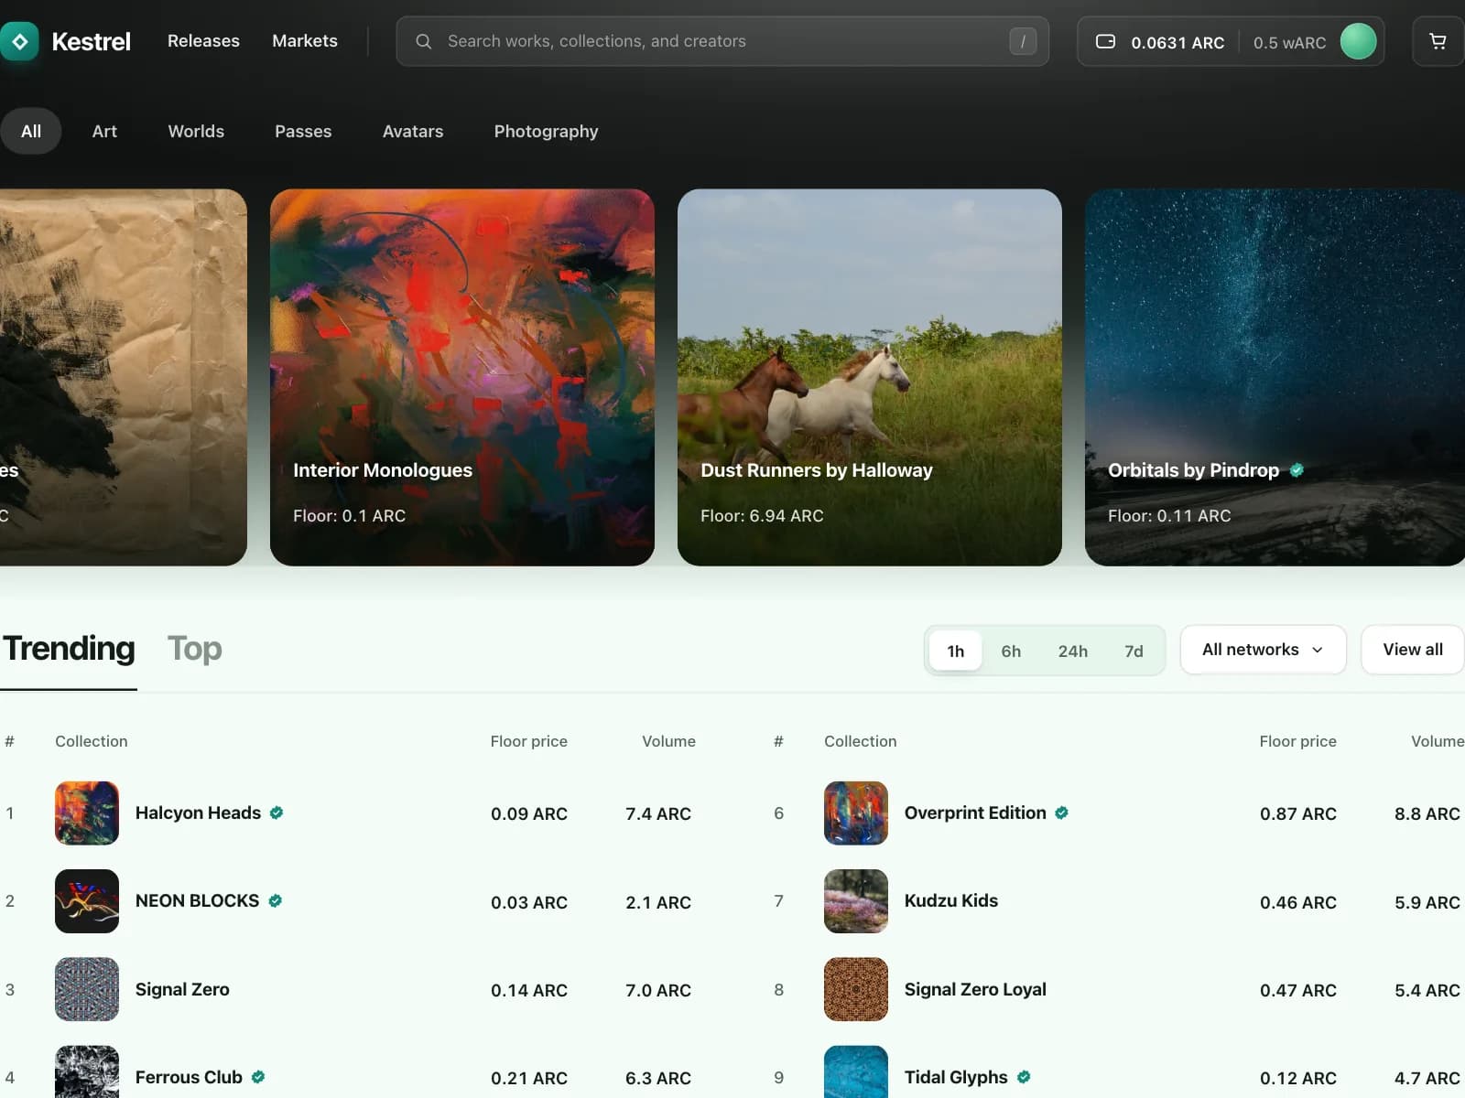Image resolution: width=1465 pixels, height=1098 pixels.
Task: Click NEON BLOCKS volume 2.1 ARC
Action: pyautogui.click(x=658, y=902)
